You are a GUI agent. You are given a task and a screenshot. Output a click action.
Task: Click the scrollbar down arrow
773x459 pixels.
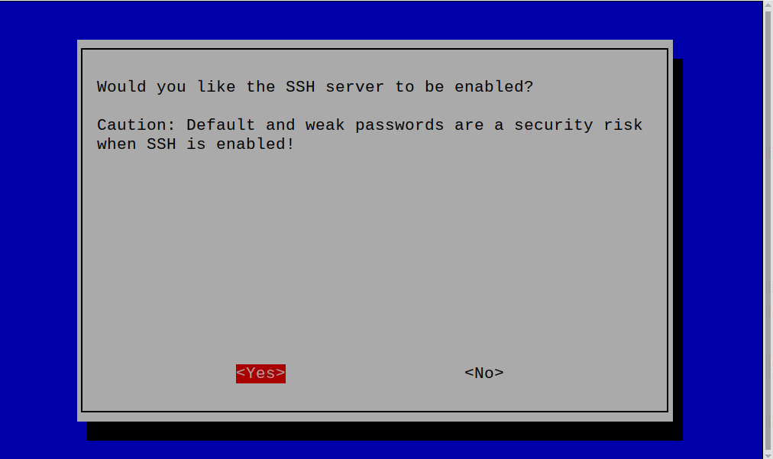pyautogui.click(x=768, y=455)
